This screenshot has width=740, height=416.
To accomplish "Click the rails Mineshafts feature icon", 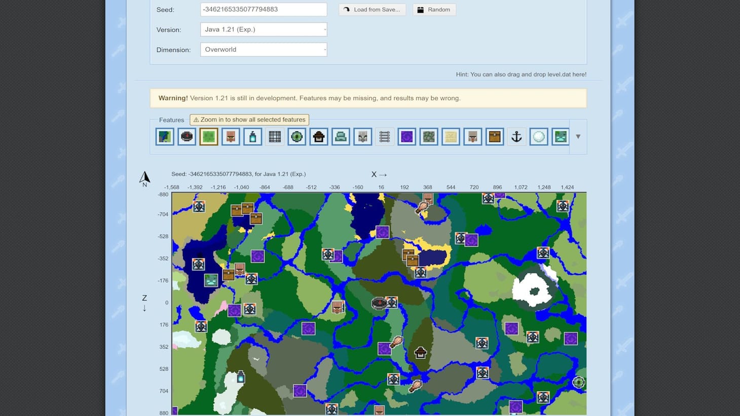I will 384,136.
